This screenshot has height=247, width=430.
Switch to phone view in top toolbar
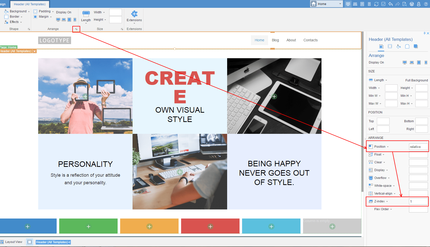(x=369, y=4)
